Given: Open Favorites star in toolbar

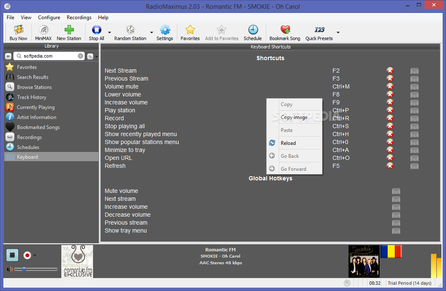Looking at the screenshot, I should pos(190,33).
